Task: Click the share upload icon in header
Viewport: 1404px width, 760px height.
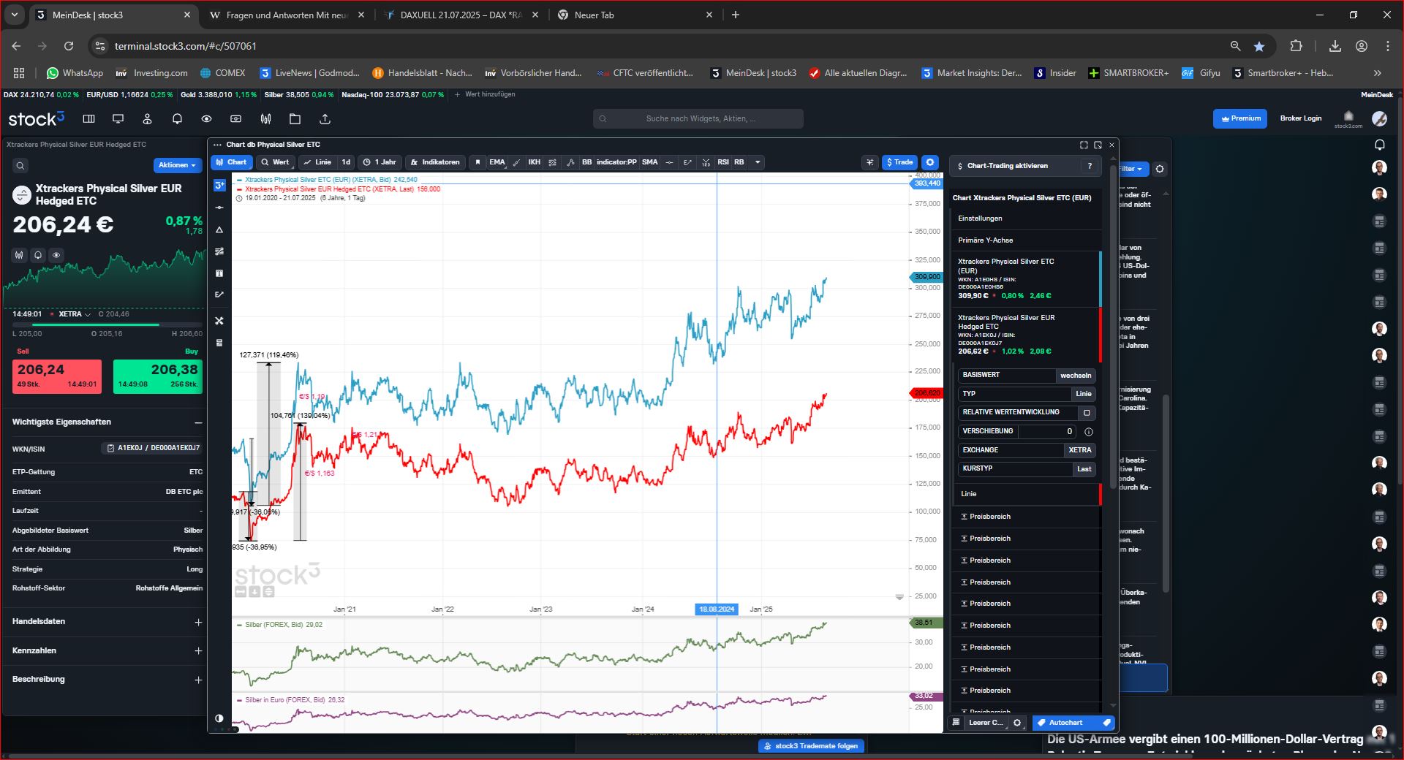Action: pyautogui.click(x=325, y=119)
